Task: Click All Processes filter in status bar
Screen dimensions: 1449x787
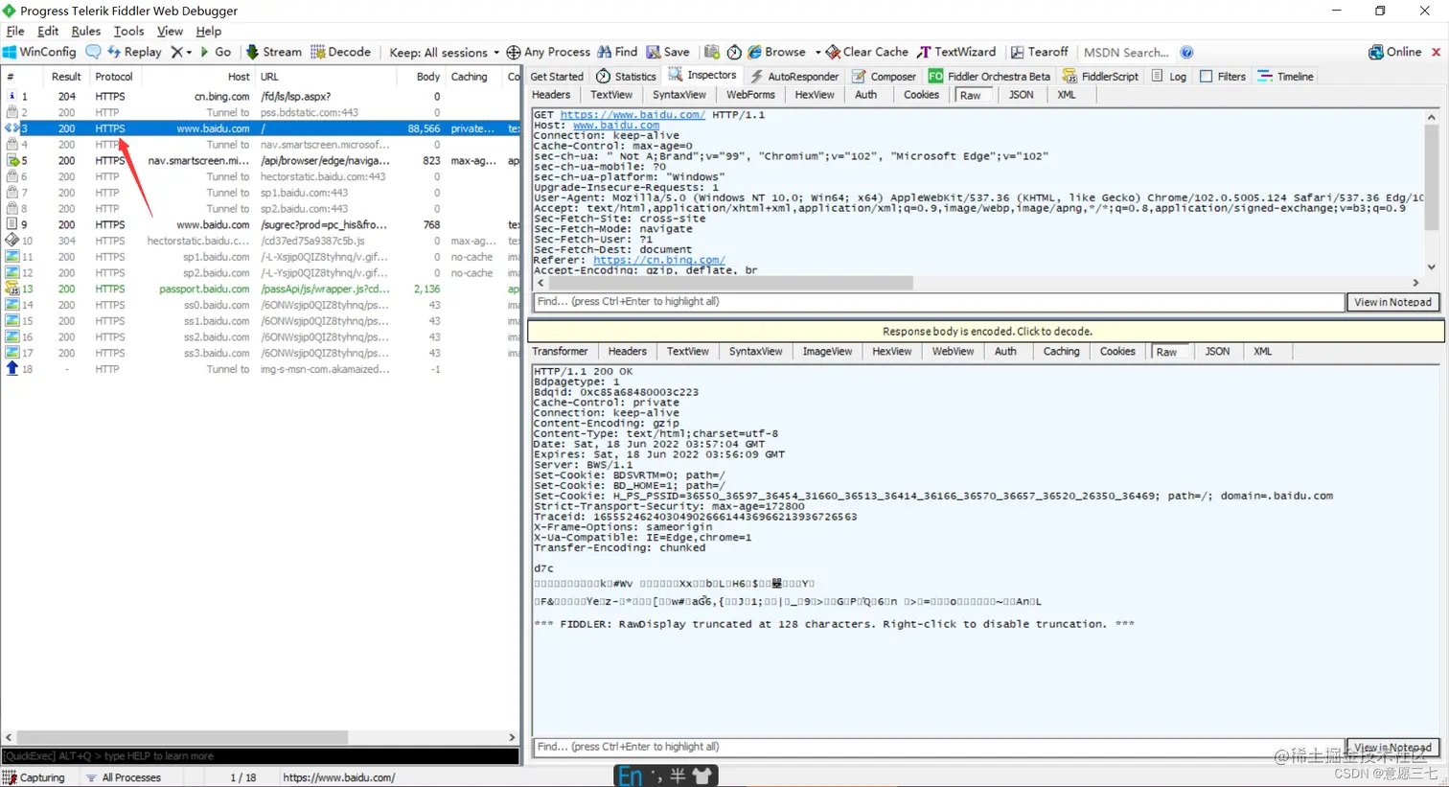Action: coord(124,777)
